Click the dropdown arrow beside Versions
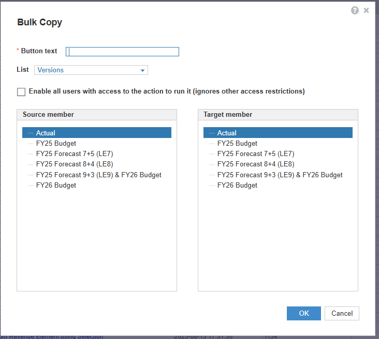Image resolution: width=379 pixels, height=339 pixels. coord(142,70)
